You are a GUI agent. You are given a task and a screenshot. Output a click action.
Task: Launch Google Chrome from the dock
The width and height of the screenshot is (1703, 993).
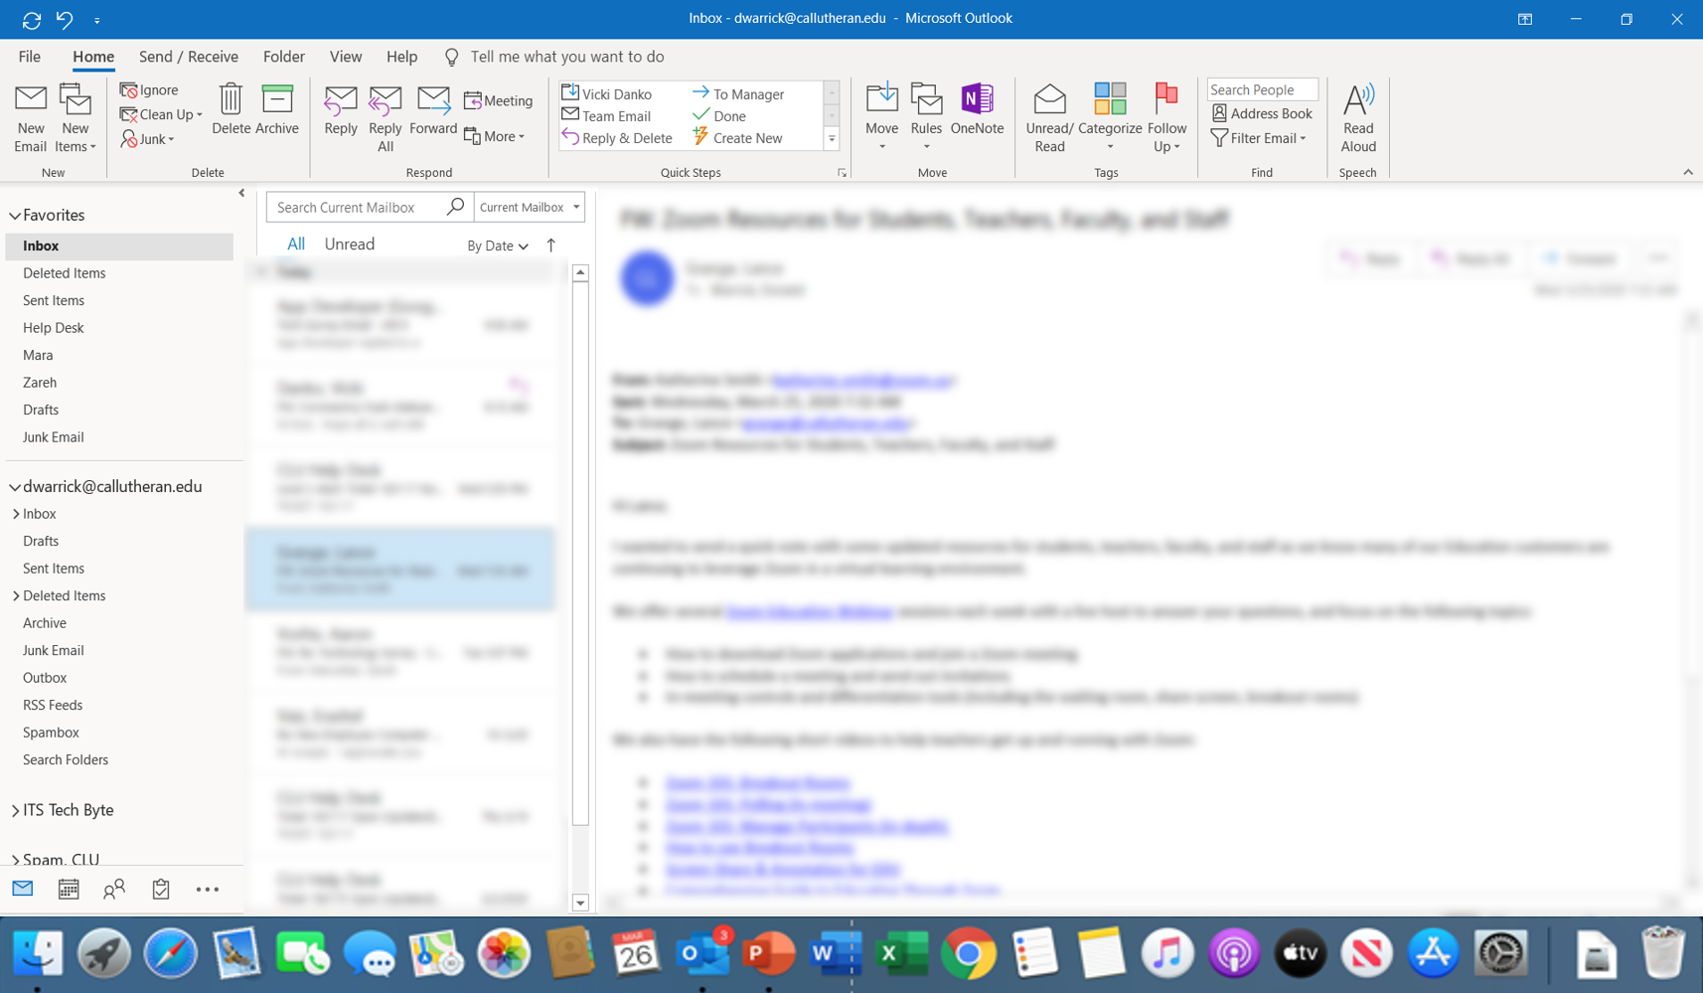click(x=969, y=954)
